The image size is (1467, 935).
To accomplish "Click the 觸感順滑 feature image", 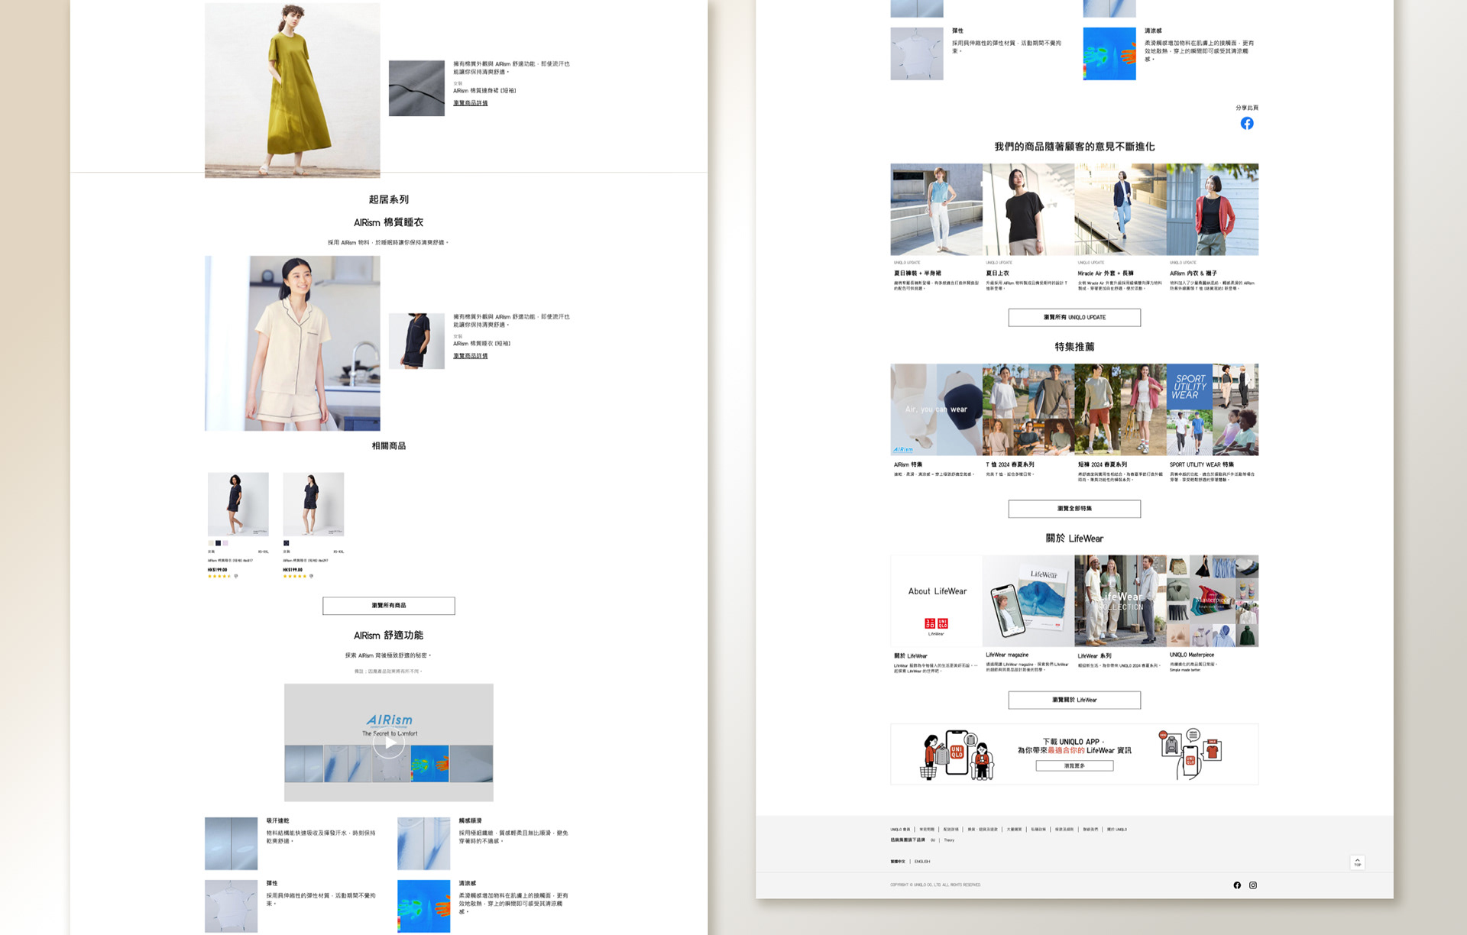I will 423,843.
